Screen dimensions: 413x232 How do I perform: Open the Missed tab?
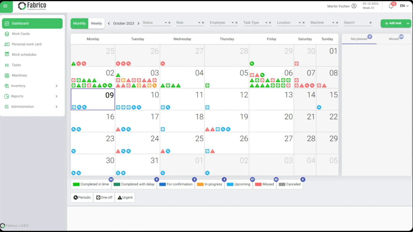(394, 39)
